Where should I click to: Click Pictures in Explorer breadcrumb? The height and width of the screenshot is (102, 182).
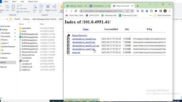click(26, 19)
